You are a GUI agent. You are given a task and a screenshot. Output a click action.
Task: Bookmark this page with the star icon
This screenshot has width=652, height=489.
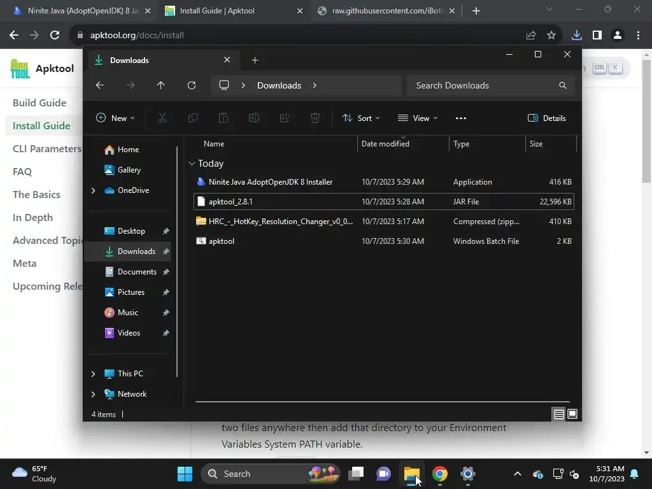(x=551, y=36)
